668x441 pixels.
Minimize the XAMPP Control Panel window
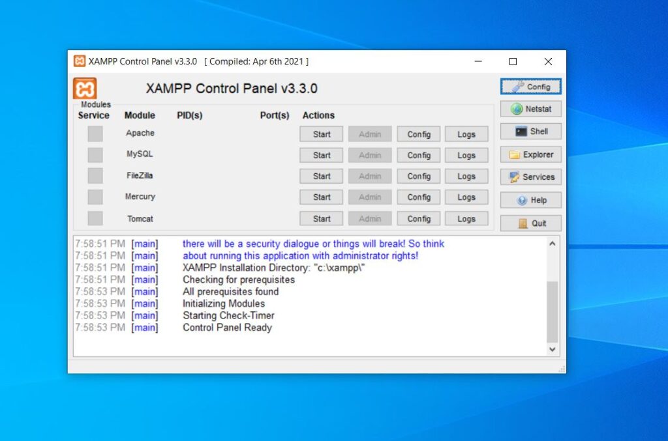pos(478,61)
